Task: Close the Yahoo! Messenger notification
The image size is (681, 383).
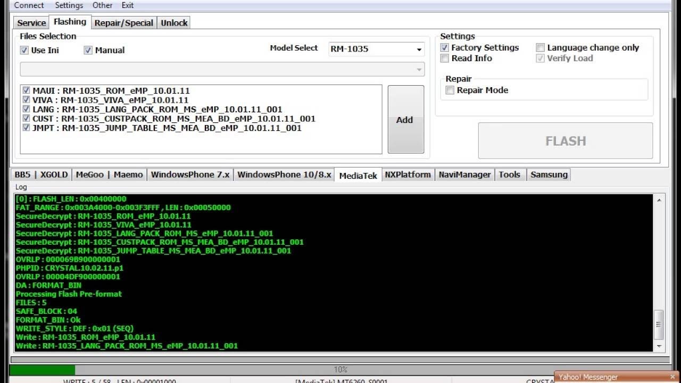Action: [x=672, y=377]
